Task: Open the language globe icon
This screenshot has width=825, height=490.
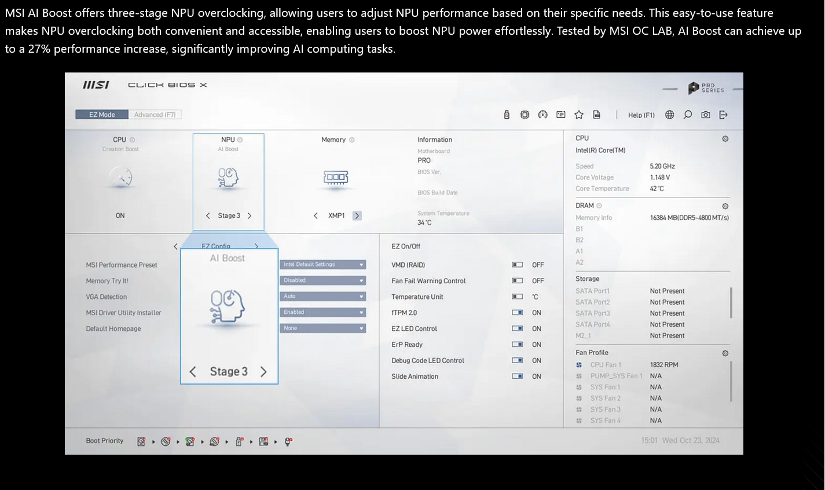Action: 669,115
